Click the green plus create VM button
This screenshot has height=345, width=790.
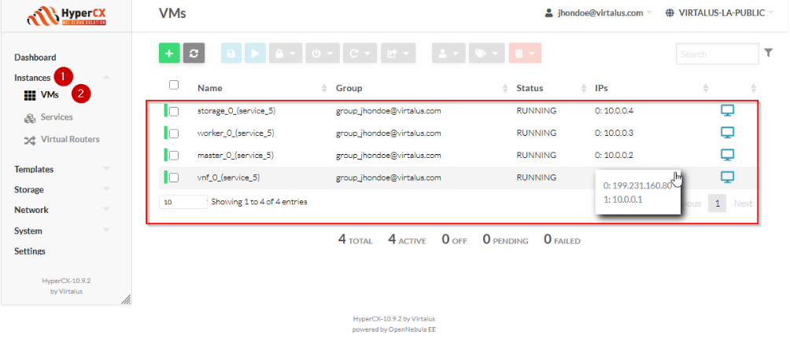coord(169,53)
